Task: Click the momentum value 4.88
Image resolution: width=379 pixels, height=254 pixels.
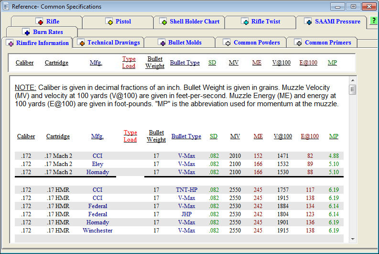Action: (x=334, y=156)
